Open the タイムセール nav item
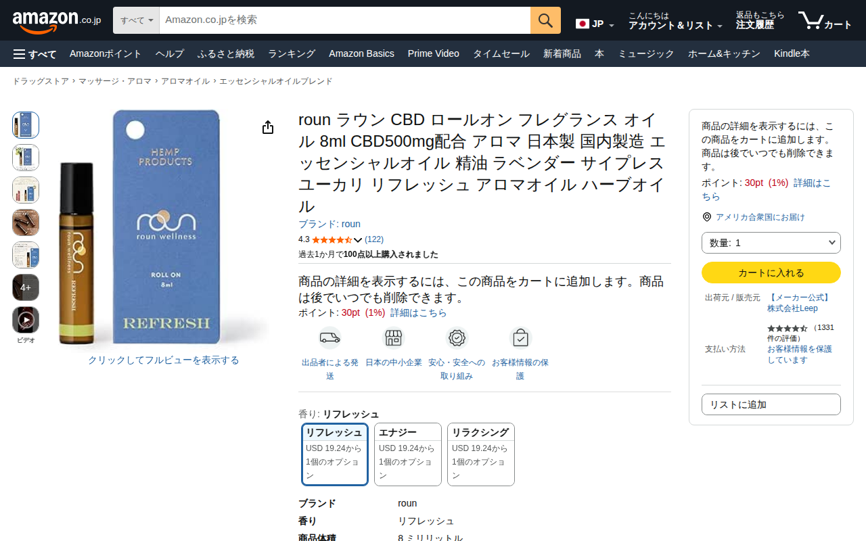This screenshot has height=541, width=866. [x=501, y=54]
